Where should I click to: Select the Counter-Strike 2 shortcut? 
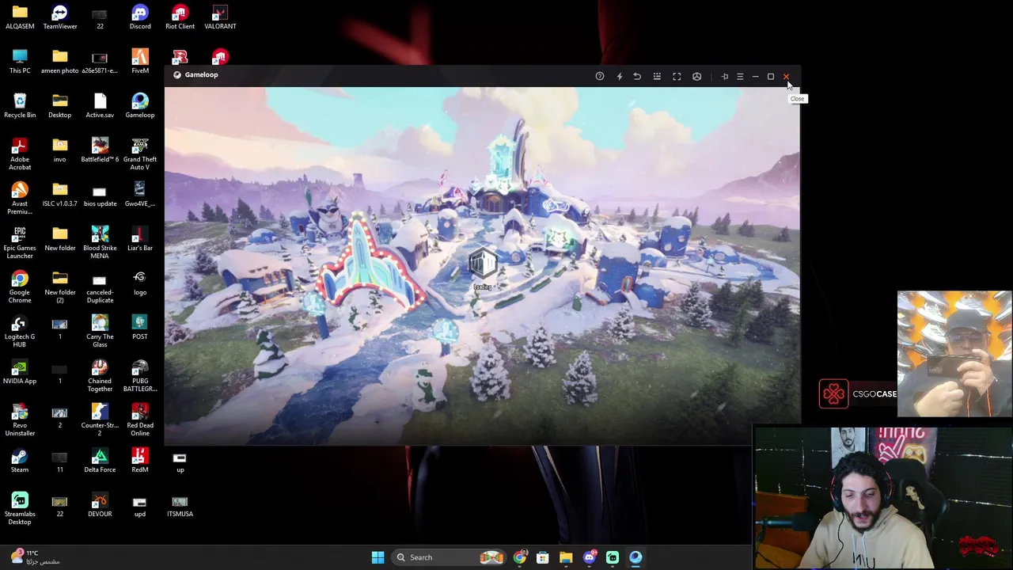(x=100, y=420)
